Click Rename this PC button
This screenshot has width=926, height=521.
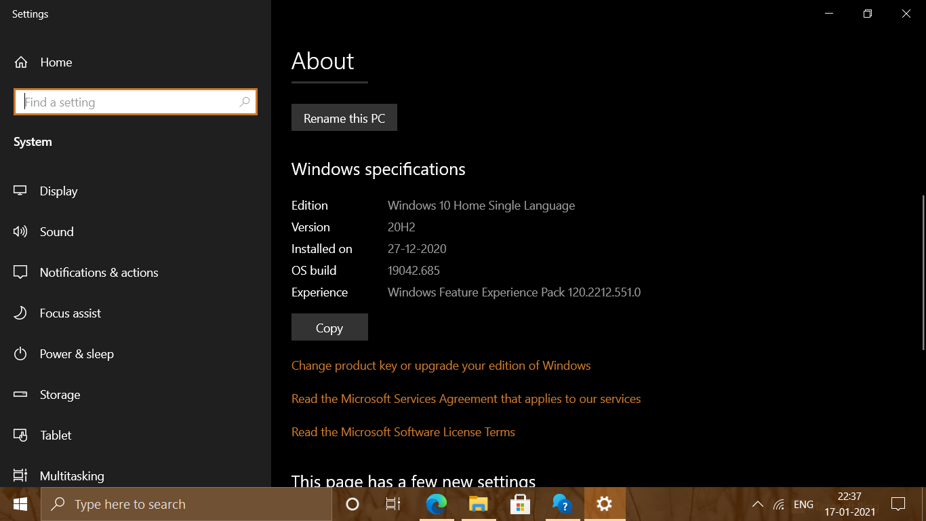(x=344, y=118)
